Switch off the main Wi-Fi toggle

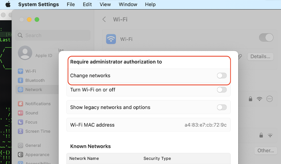coord(266,38)
